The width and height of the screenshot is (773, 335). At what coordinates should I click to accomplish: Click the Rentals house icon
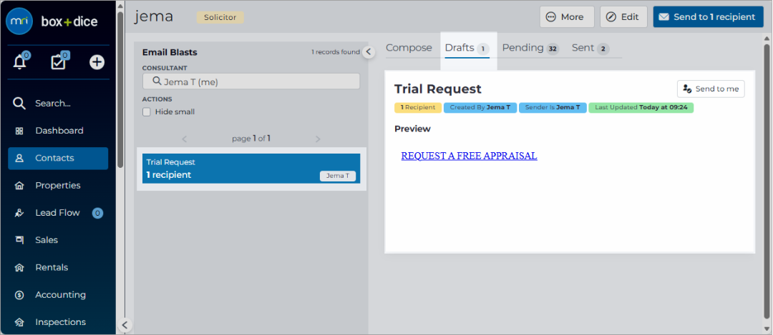[19, 268]
